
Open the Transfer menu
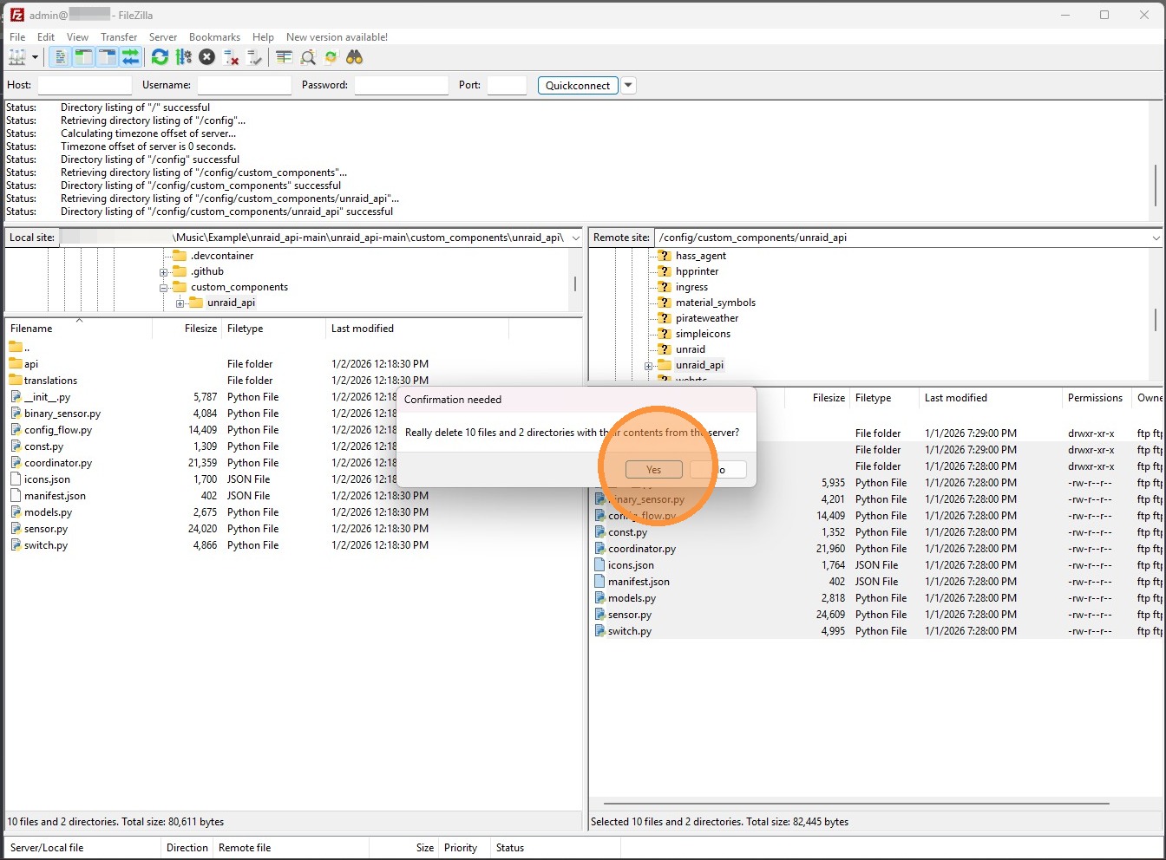(x=119, y=37)
